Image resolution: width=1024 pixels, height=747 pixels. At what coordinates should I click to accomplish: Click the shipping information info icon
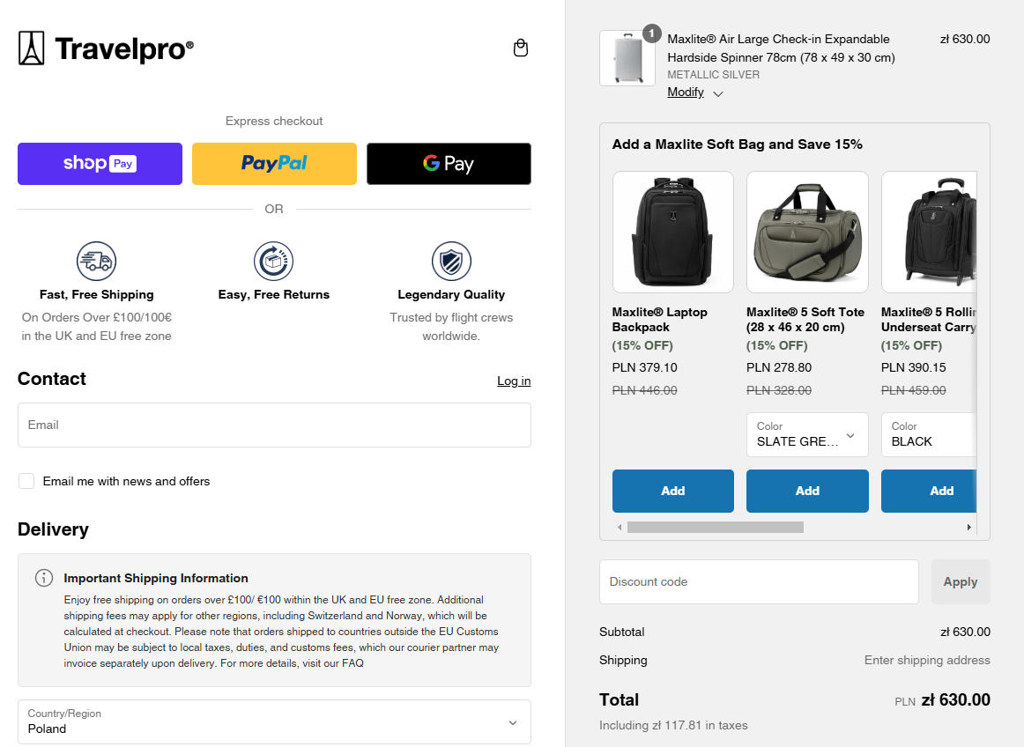[44, 578]
